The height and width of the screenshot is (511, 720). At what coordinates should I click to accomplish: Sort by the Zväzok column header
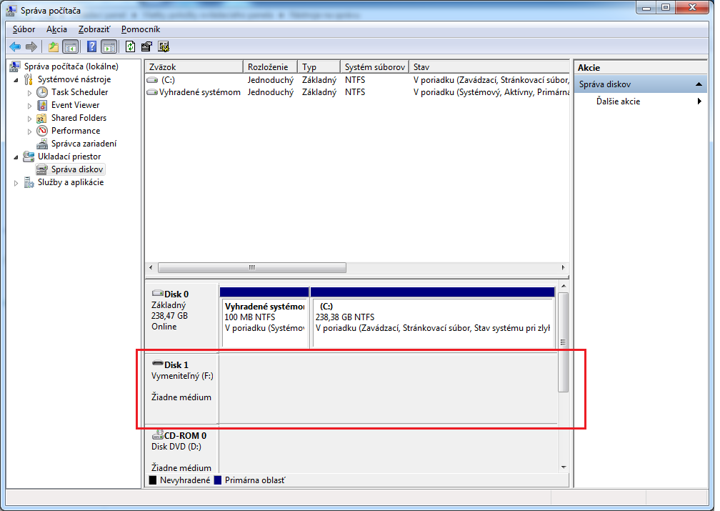pos(194,66)
